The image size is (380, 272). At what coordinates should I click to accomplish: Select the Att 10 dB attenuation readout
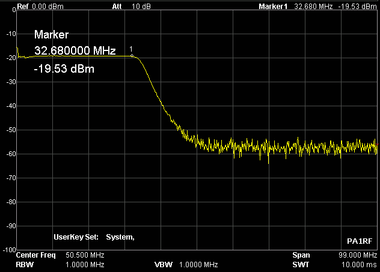tap(132, 6)
